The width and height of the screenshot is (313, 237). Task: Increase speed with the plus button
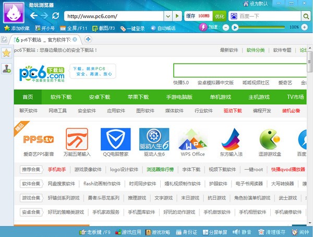tap(304, 27)
